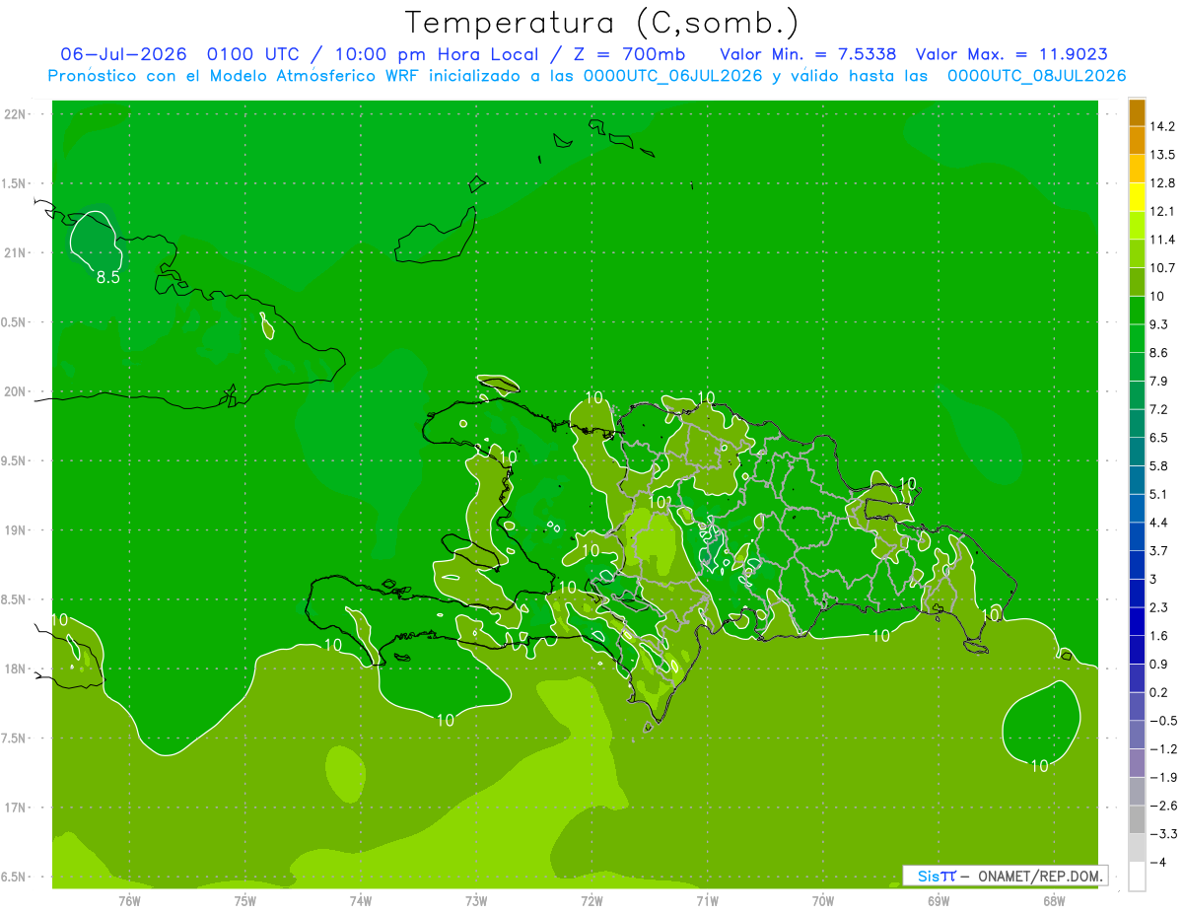Pick the orange swatch above 14.2
The image size is (1183, 914).
point(1137,112)
